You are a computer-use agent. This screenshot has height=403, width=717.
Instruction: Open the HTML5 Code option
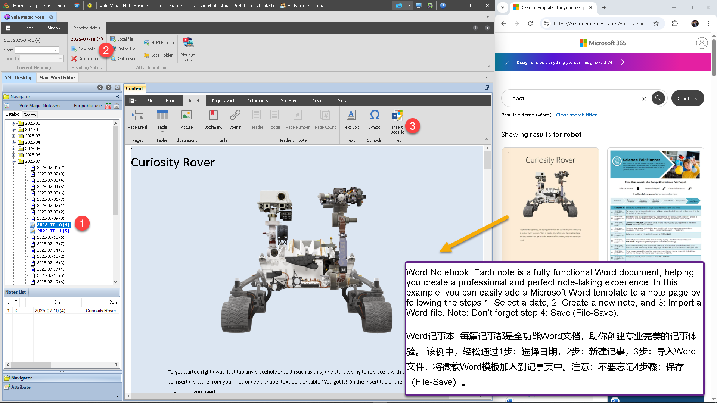(159, 43)
